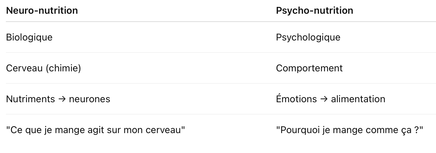Click the "Comportement" cell
This screenshot has height=153, width=436.
pyautogui.click(x=309, y=68)
